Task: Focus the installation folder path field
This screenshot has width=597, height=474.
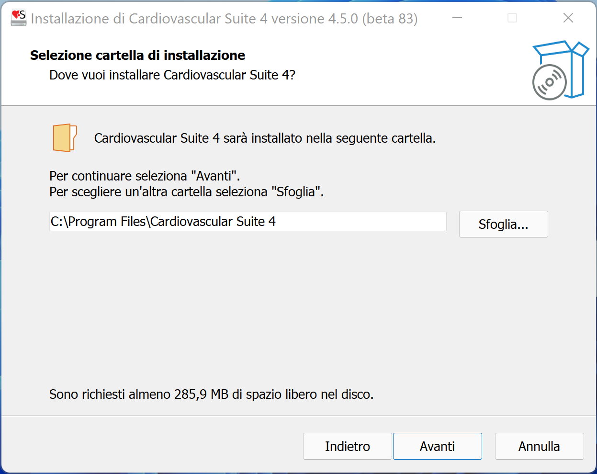Action: pyautogui.click(x=248, y=222)
